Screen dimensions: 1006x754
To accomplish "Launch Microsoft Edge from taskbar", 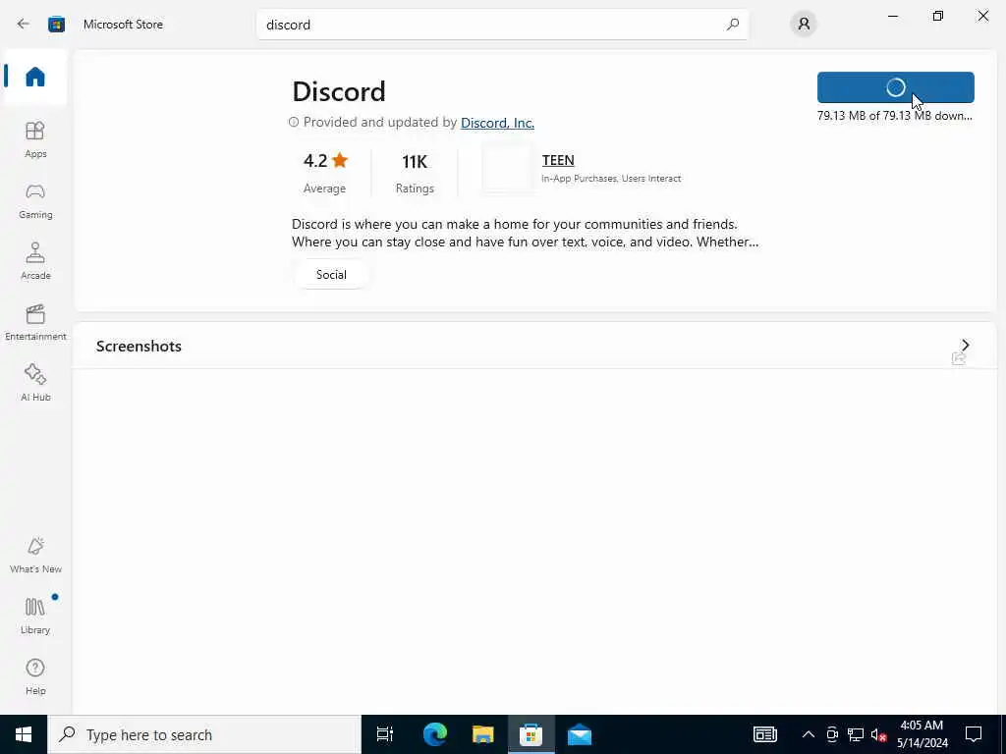I will point(435,734).
